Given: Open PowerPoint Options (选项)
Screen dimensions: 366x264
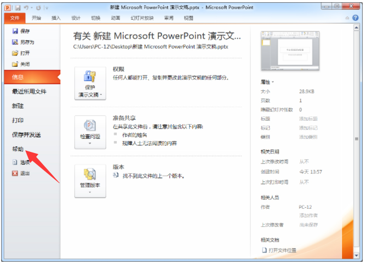Looking at the screenshot, I should pyautogui.click(x=15, y=162).
